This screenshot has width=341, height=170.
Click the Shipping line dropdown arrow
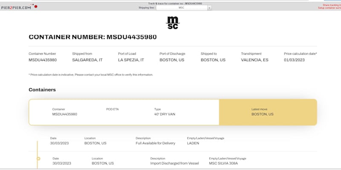(209, 8)
